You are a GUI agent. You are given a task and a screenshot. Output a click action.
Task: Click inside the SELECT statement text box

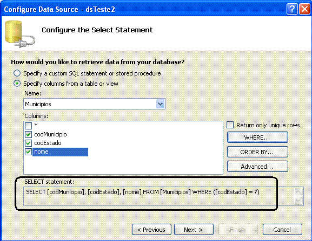point(158,196)
